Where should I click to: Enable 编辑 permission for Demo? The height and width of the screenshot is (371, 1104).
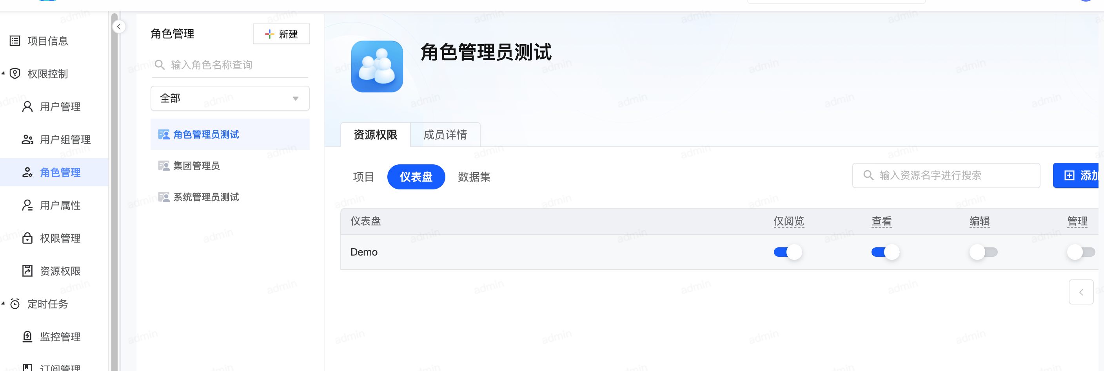click(x=983, y=252)
